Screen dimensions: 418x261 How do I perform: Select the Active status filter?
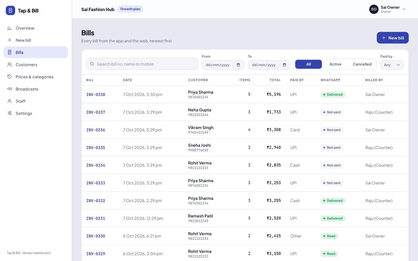[335, 64]
